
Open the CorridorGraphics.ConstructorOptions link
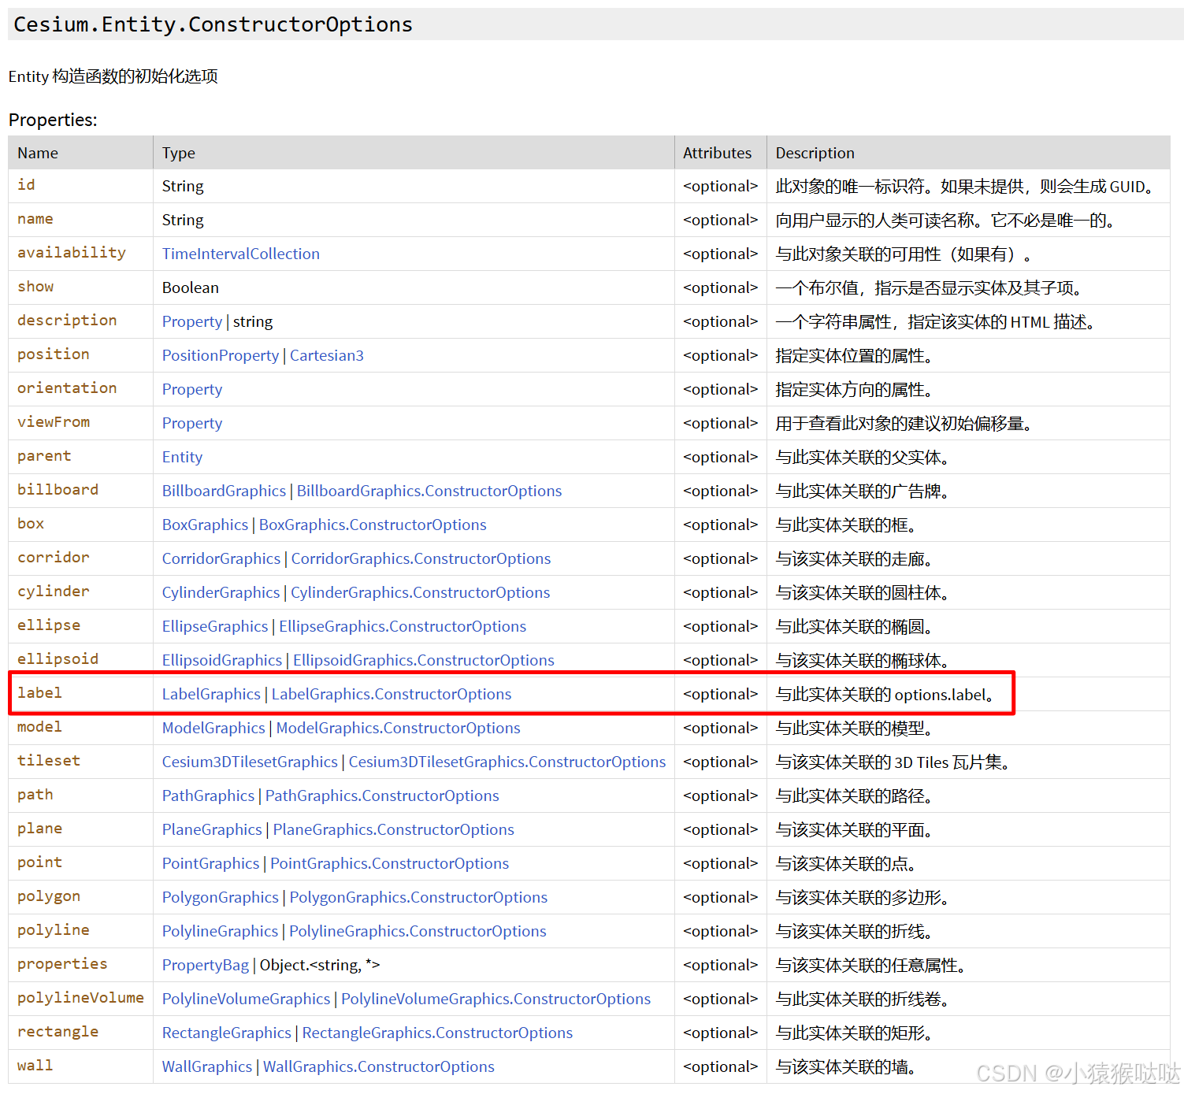420,558
